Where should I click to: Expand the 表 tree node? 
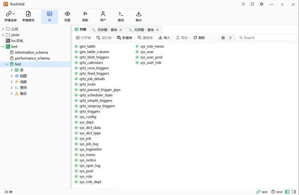tap(12, 70)
